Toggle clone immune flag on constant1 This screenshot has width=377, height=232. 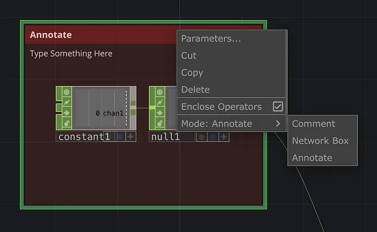(66, 102)
